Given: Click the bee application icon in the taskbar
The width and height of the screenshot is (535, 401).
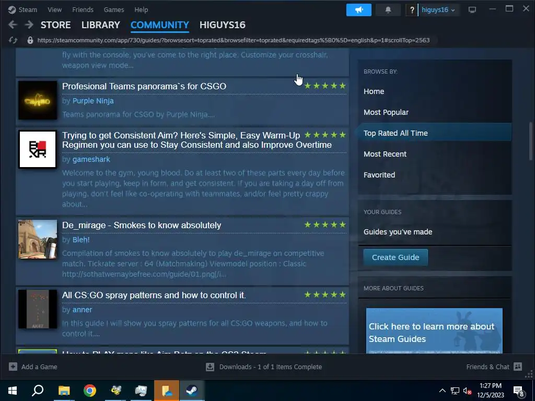Looking at the screenshot, I should pyautogui.click(x=115, y=391).
